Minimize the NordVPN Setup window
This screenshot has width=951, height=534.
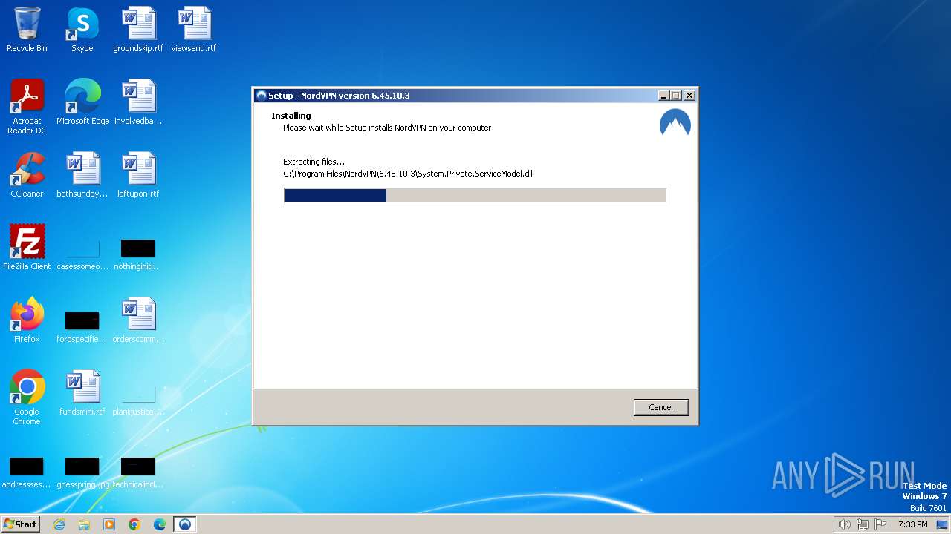click(x=663, y=96)
